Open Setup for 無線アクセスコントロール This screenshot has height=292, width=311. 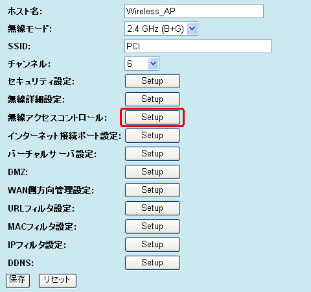click(152, 117)
